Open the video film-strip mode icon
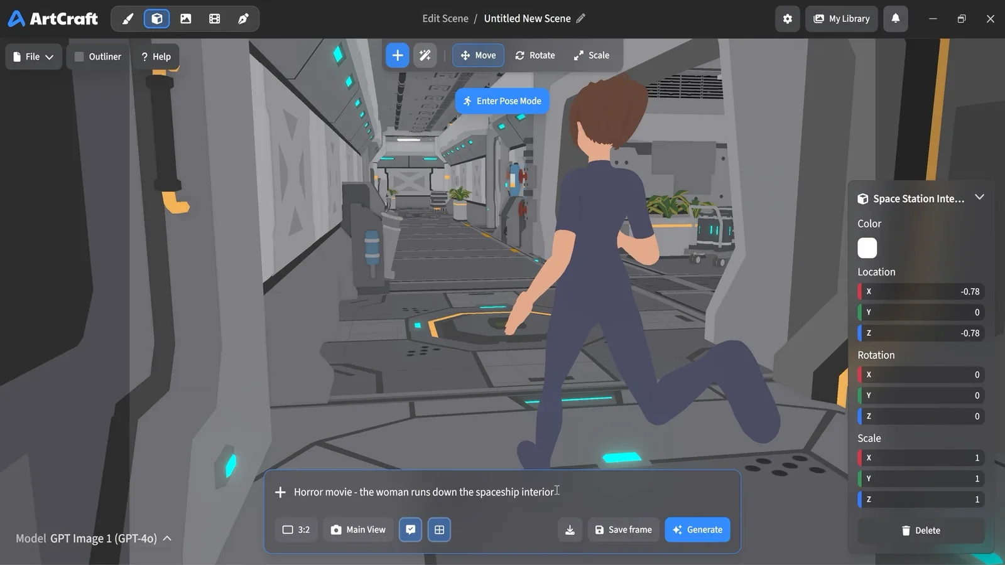Screen dimensions: 1005x565 click(215, 19)
